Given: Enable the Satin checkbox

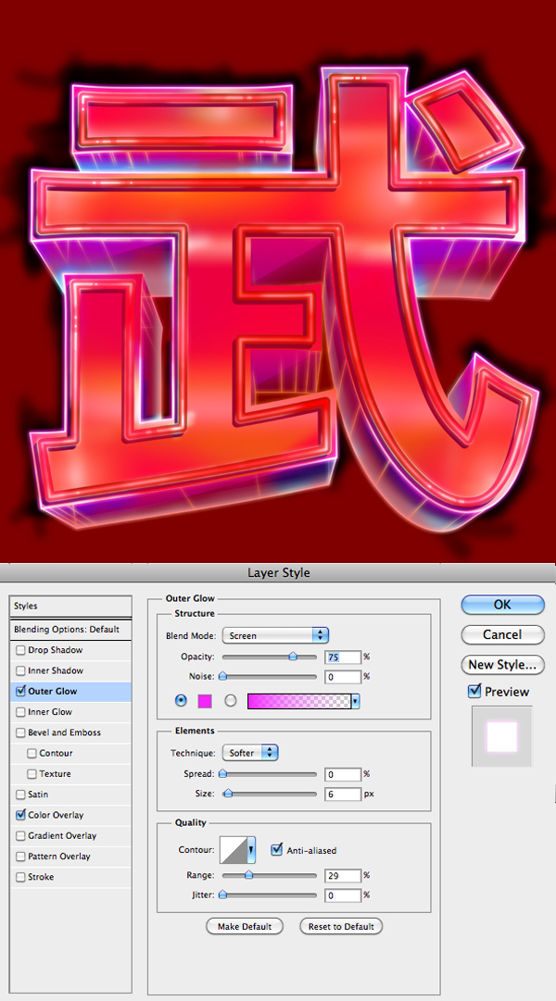Looking at the screenshot, I should pos(20,795).
